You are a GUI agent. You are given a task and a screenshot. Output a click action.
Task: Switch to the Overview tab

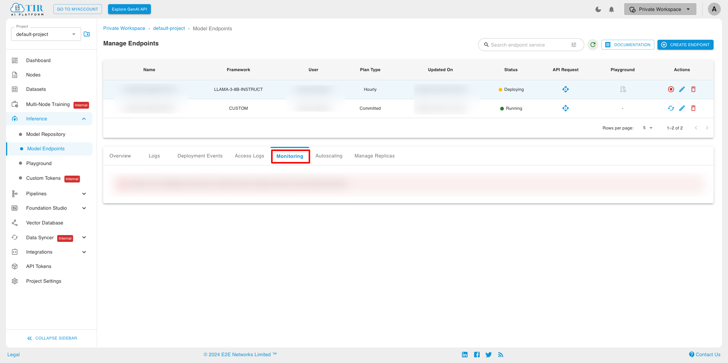pyautogui.click(x=120, y=156)
